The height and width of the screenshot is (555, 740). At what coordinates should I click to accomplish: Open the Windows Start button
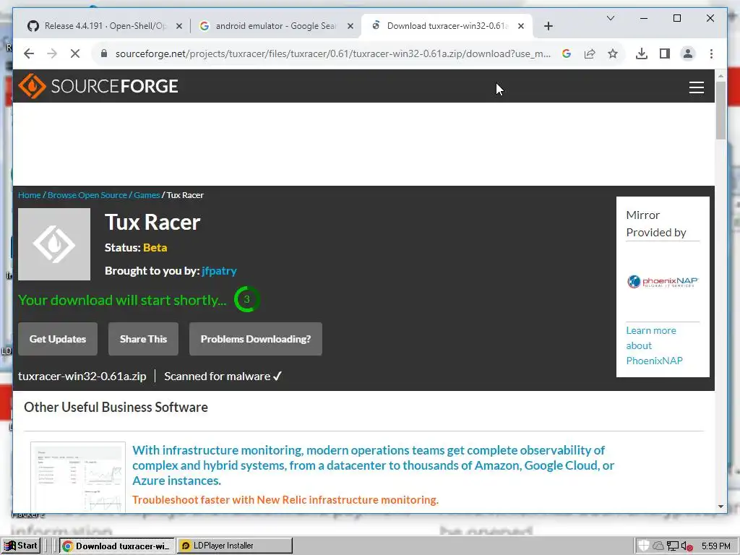tap(21, 546)
